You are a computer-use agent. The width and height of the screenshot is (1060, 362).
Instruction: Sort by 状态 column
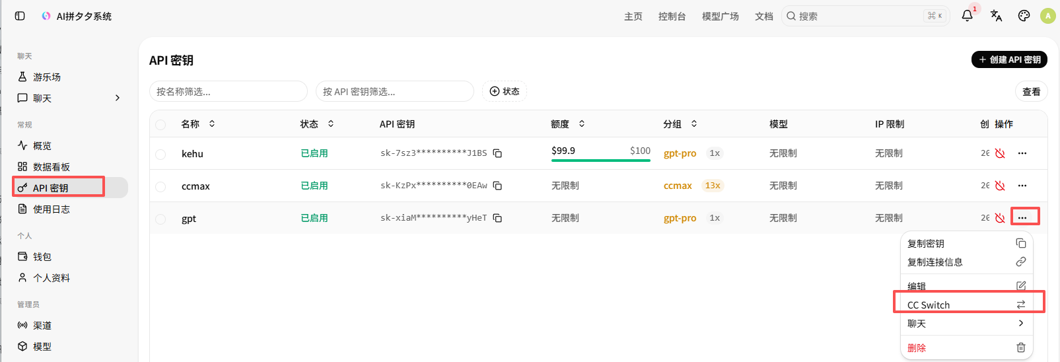[317, 124]
